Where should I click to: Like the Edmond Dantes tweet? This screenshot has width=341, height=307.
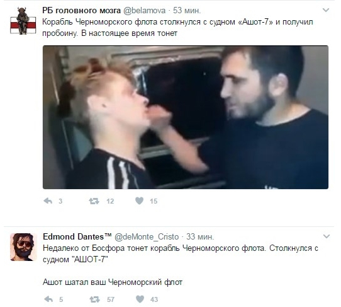tap(140, 299)
